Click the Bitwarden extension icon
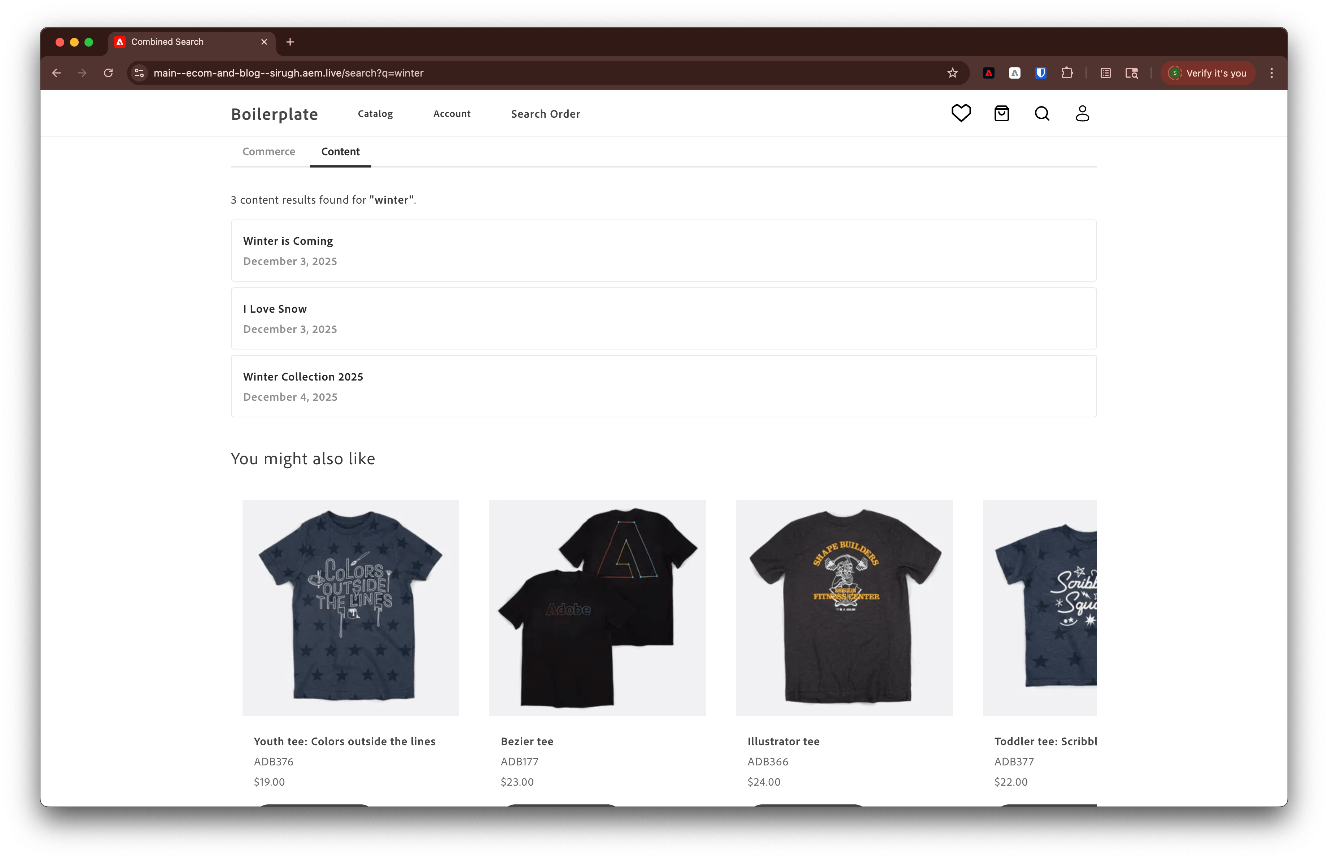Viewport: 1328px width, 860px height. point(1040,73)
